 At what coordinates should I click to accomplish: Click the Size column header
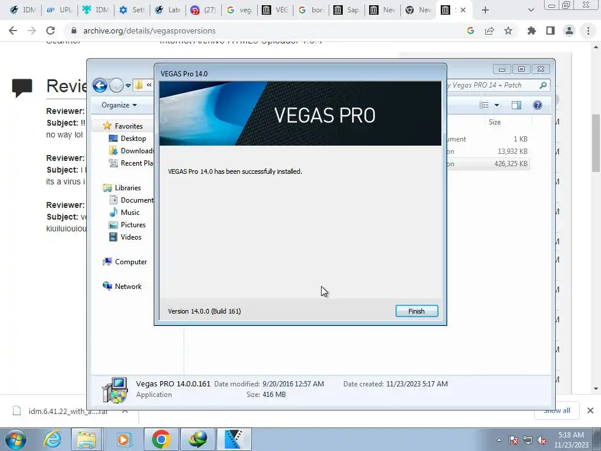tap(495, 122)
